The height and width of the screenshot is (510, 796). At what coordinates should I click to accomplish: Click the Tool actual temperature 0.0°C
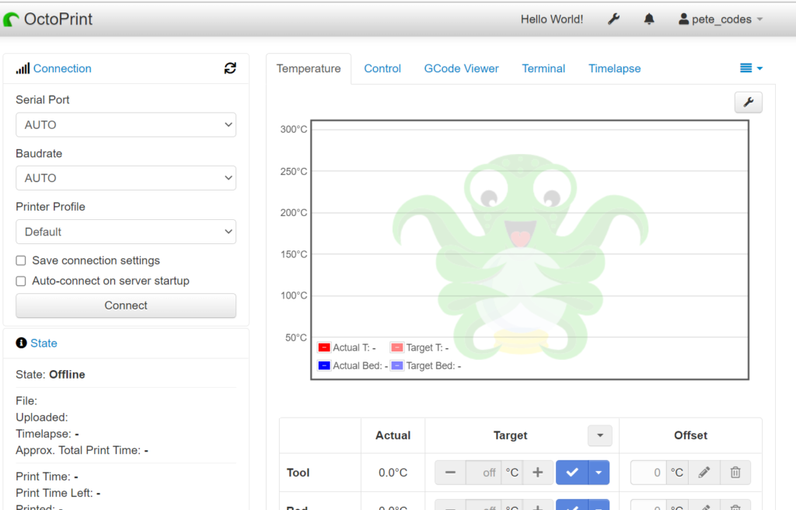click(393, 473)
